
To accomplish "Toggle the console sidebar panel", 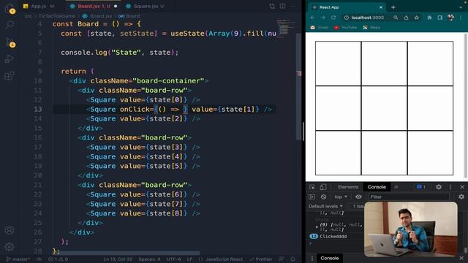I will click(x=312, y=197).
